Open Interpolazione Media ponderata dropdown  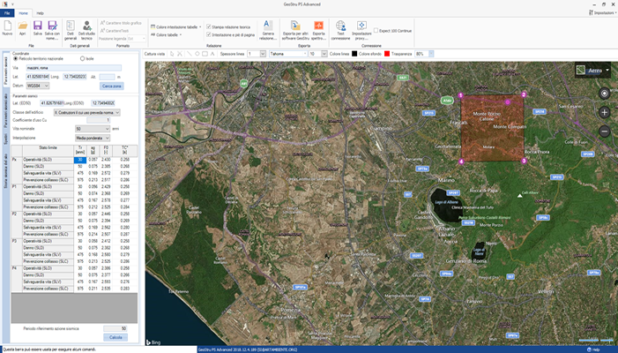(x=93, y=138)
